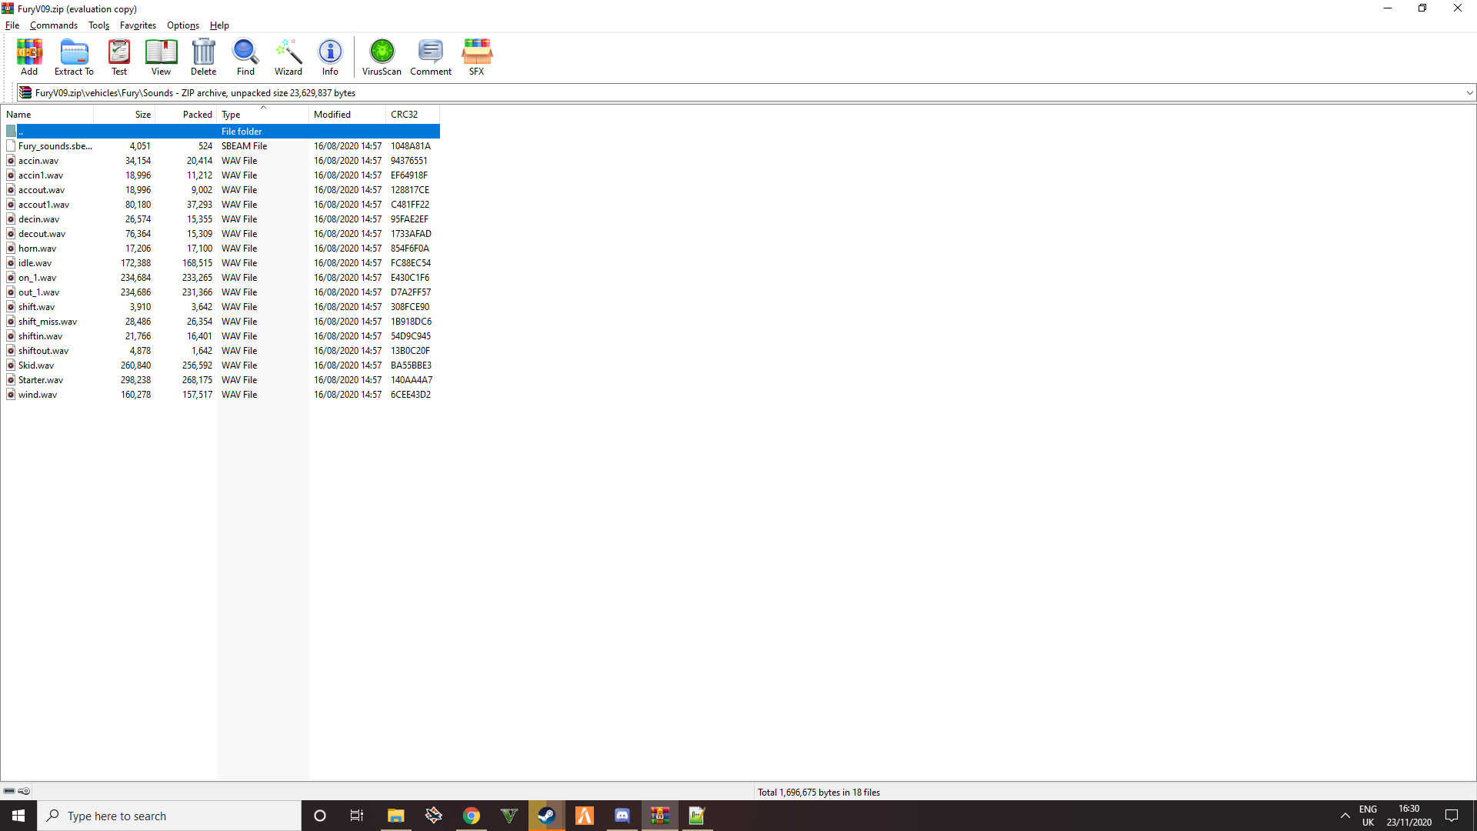
Task: Show archive Info
Action: (330, 57)
